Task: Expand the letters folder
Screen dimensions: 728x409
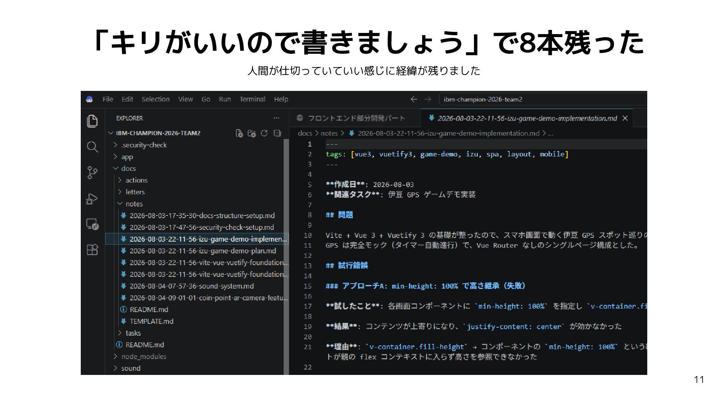Action: pos(135,192)
